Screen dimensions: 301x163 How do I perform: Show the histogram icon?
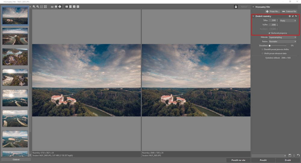point(52,7)
